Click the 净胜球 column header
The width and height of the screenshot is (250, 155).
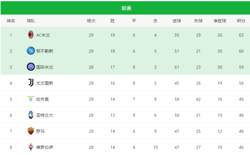tap(220, 21)
